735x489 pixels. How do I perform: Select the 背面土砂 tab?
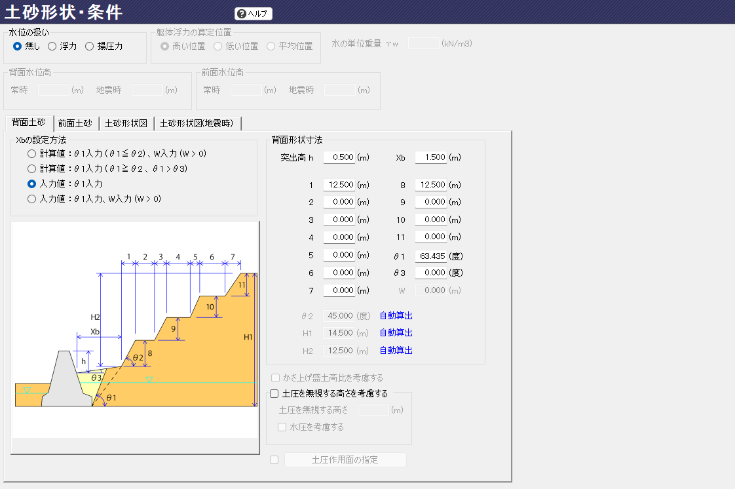(x=29, y=123)
